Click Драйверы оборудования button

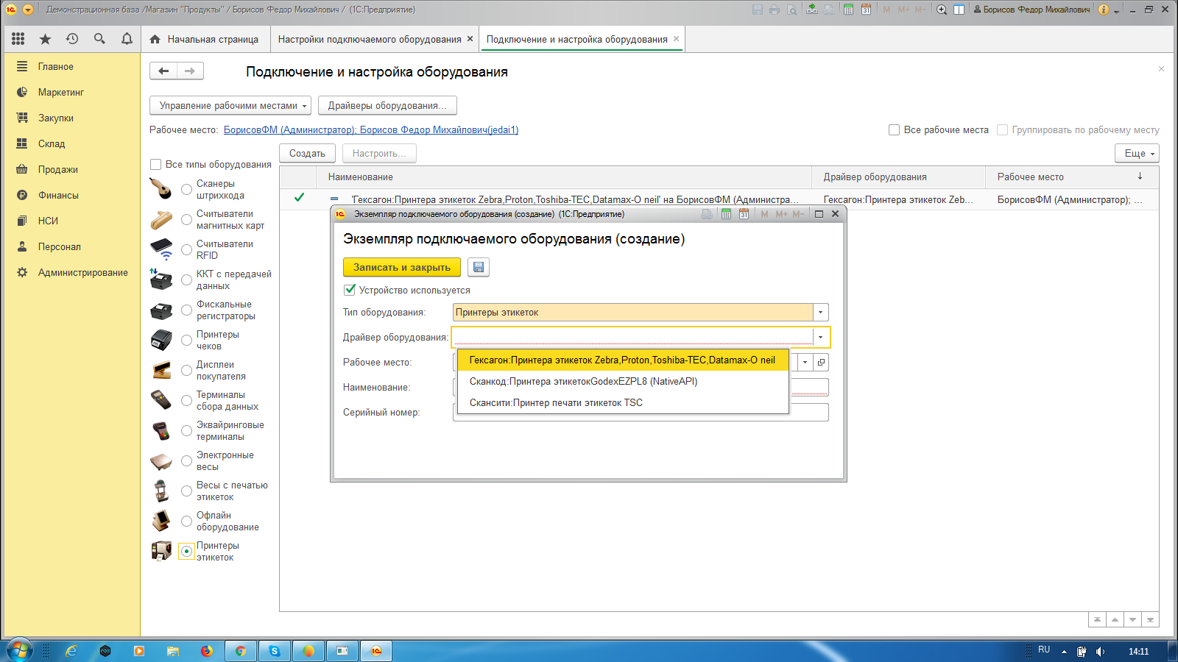click(x=387, y=105)
